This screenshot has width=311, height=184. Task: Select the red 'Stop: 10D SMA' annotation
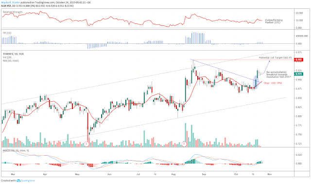pos(273,83)
